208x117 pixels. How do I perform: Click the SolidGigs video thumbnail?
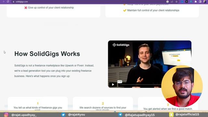(x=149, y=64)
